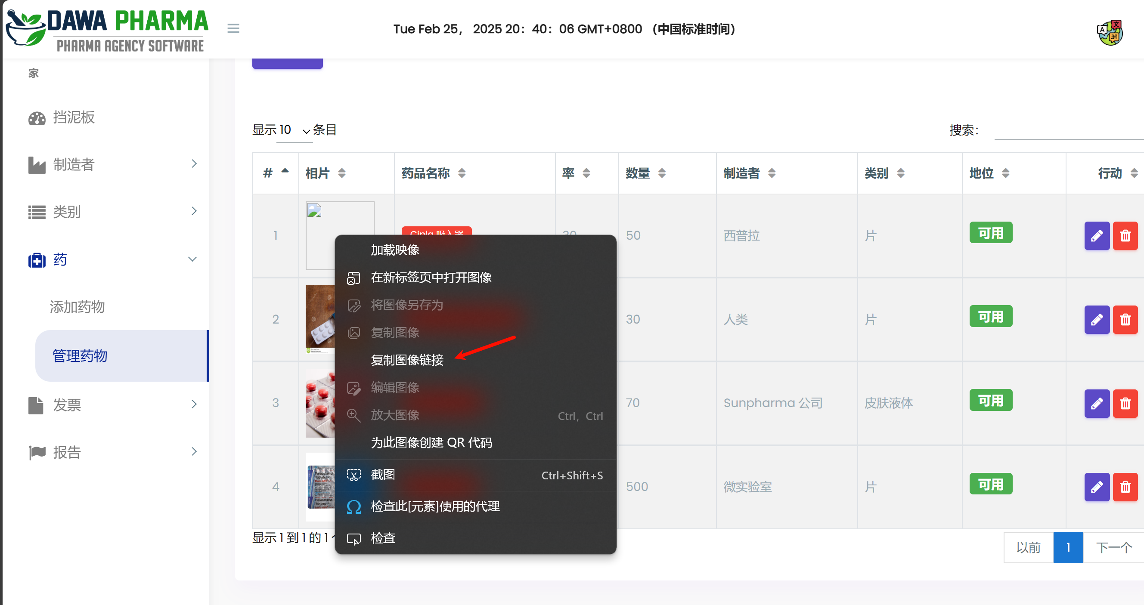This screenshot has width=1144, height=605.
Task: Sort by 行动 column arrows
Action: 1134,173
